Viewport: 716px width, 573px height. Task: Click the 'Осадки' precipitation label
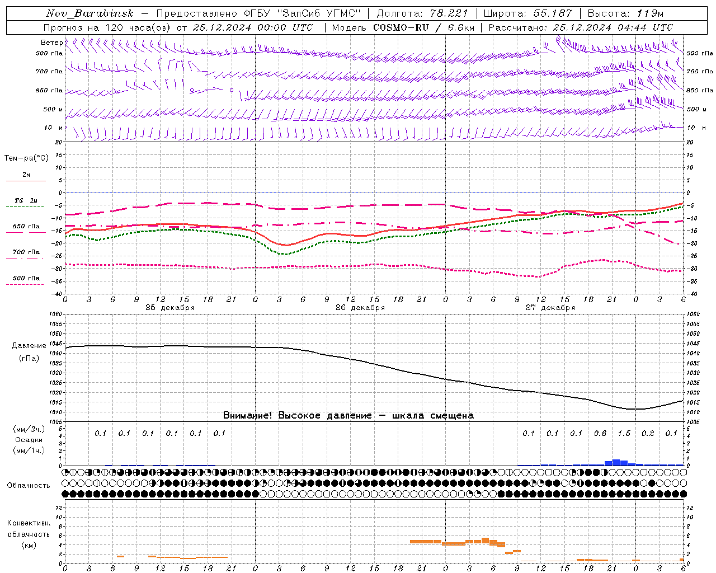point(29,440)
